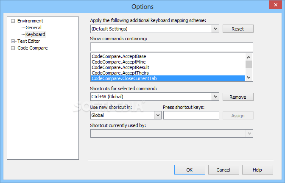Focus the Press shortcut keys field

coord(191,115)
